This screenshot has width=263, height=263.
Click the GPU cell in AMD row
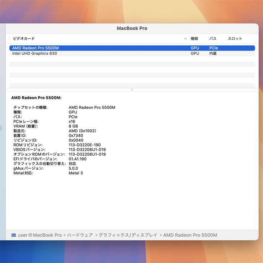coord(195,48)
